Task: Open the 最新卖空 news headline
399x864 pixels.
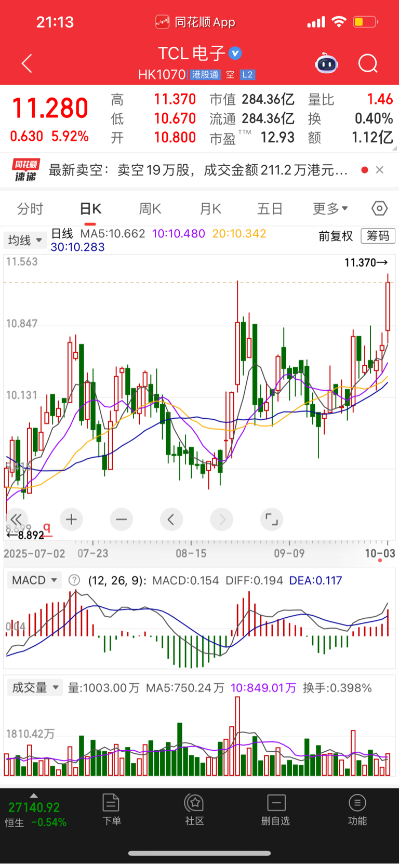Action: coord(198,170)
